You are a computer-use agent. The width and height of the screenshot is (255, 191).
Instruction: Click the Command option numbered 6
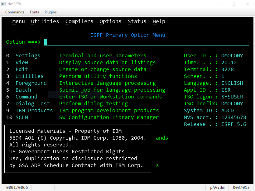point(26,97)
